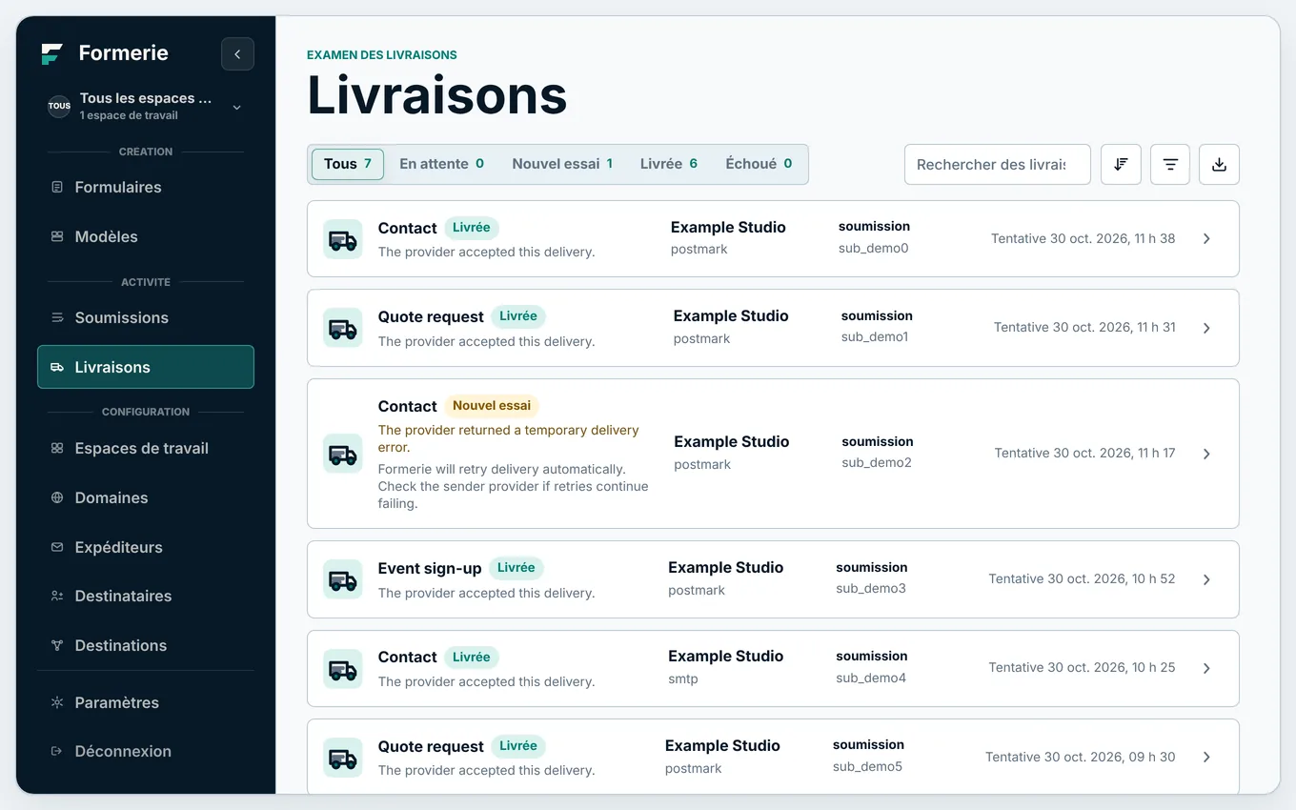Click the Domaines globe icon
This screenshot has height=810, width=1296.
pyautogui.click(x=57, y=497)
